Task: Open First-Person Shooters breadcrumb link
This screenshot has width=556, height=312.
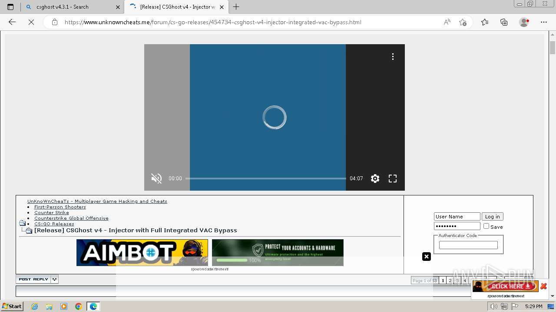Action: pos(60,207)
